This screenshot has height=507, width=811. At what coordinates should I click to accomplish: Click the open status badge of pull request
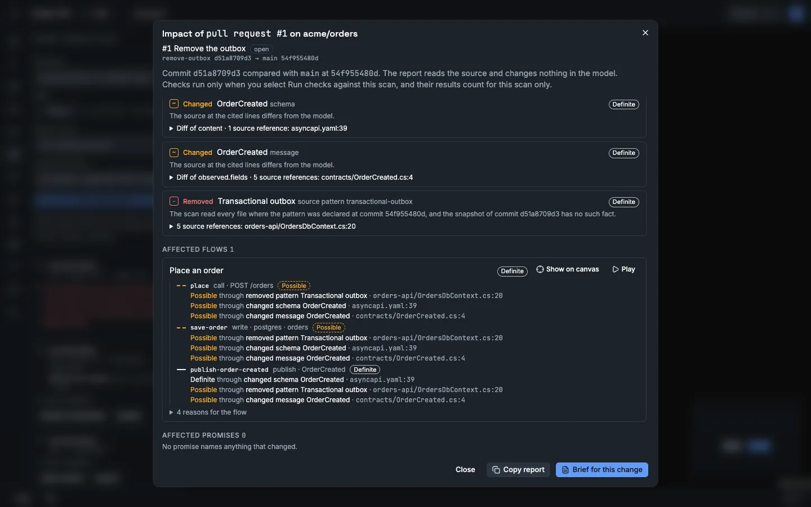pos(261,49)
